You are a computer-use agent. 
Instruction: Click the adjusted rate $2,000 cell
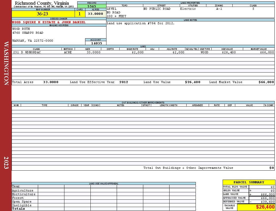point(178,52)
